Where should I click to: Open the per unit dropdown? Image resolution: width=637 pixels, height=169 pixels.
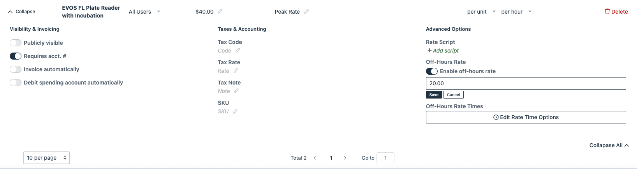[481, 12]
